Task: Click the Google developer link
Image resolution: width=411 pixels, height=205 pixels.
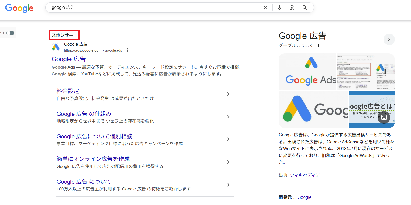Action: coord(304,197)
